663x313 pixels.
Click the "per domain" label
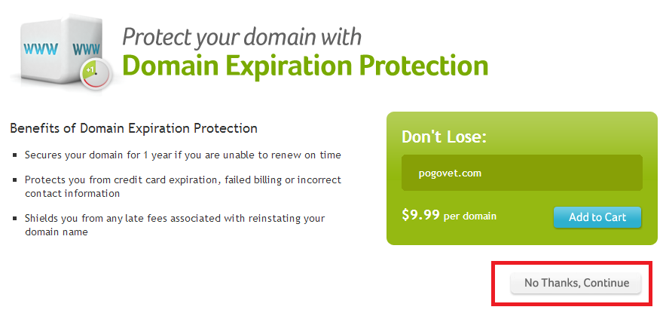click(x=470, y=217)
